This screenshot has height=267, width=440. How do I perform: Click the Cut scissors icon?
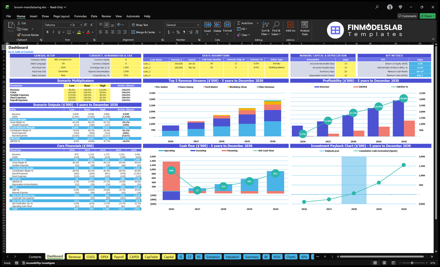[x=19, y=23]
